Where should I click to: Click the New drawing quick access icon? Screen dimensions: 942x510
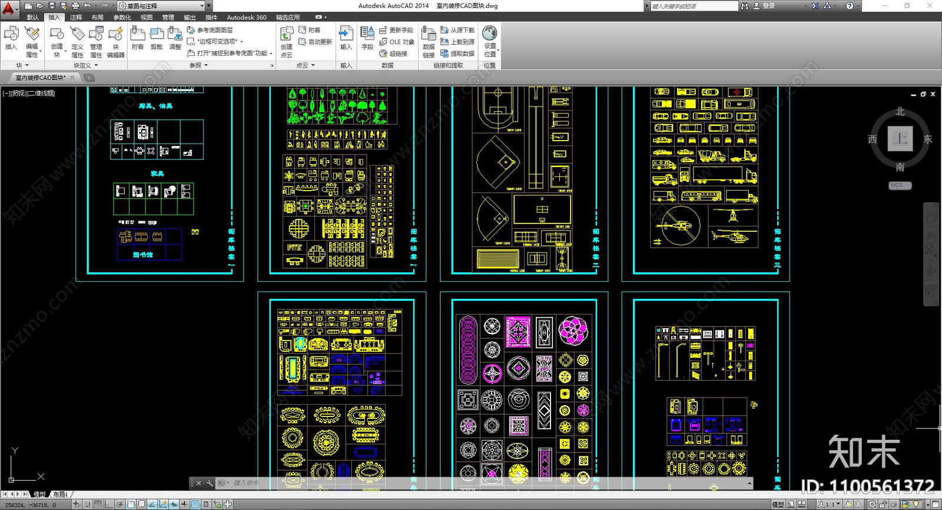click(x=28, y=6)
